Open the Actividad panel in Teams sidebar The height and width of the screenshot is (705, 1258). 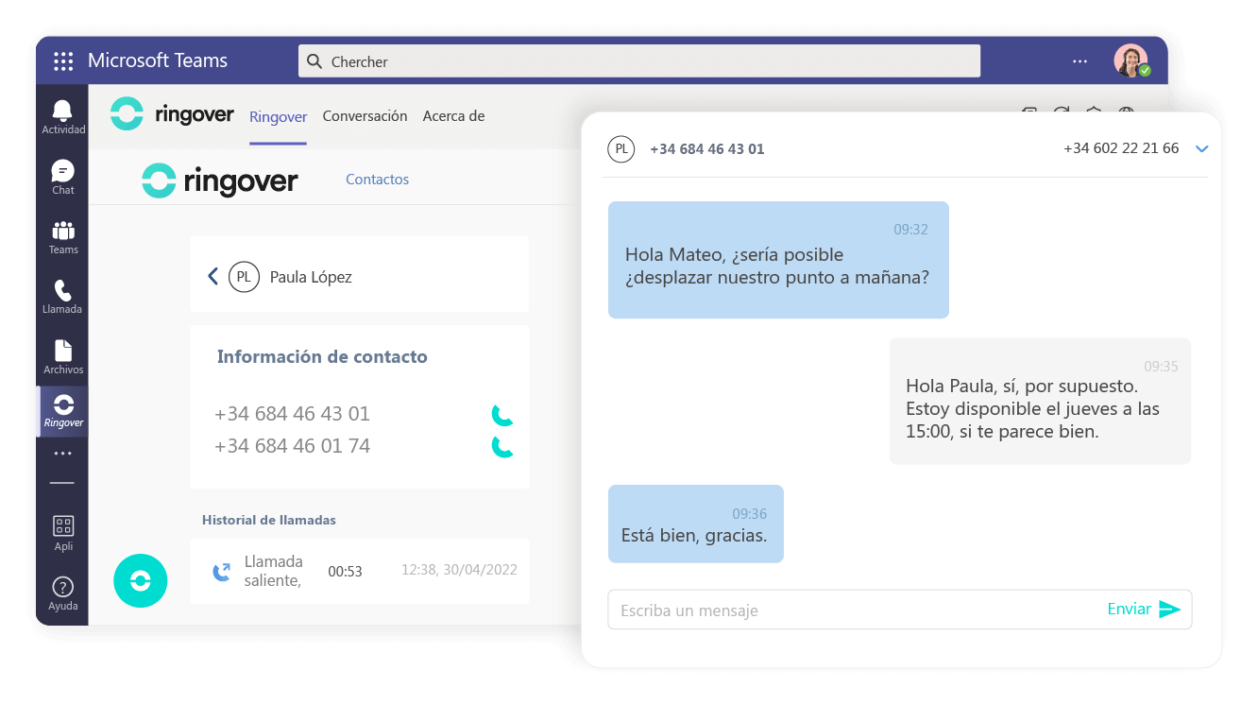click(62, 113)
